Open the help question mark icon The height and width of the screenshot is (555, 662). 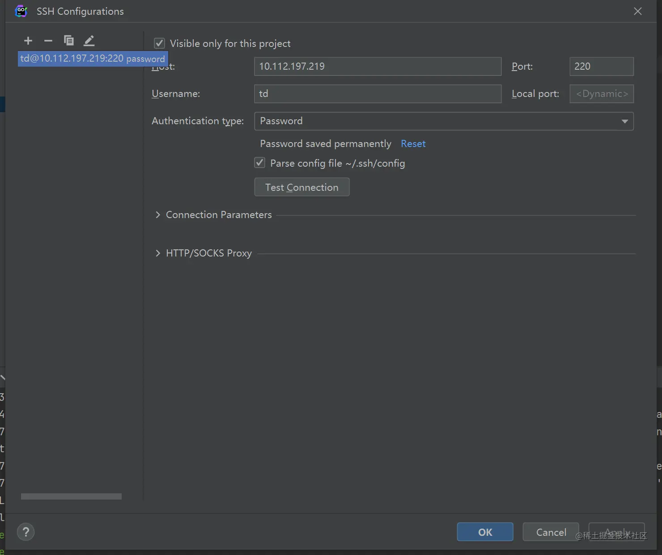coord(26,532)
